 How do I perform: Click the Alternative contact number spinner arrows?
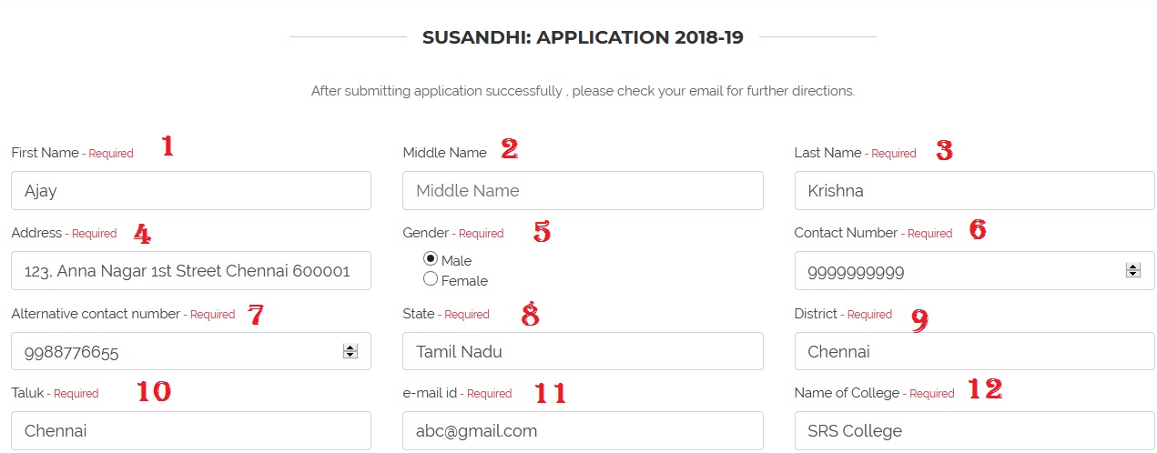(350, 351)
